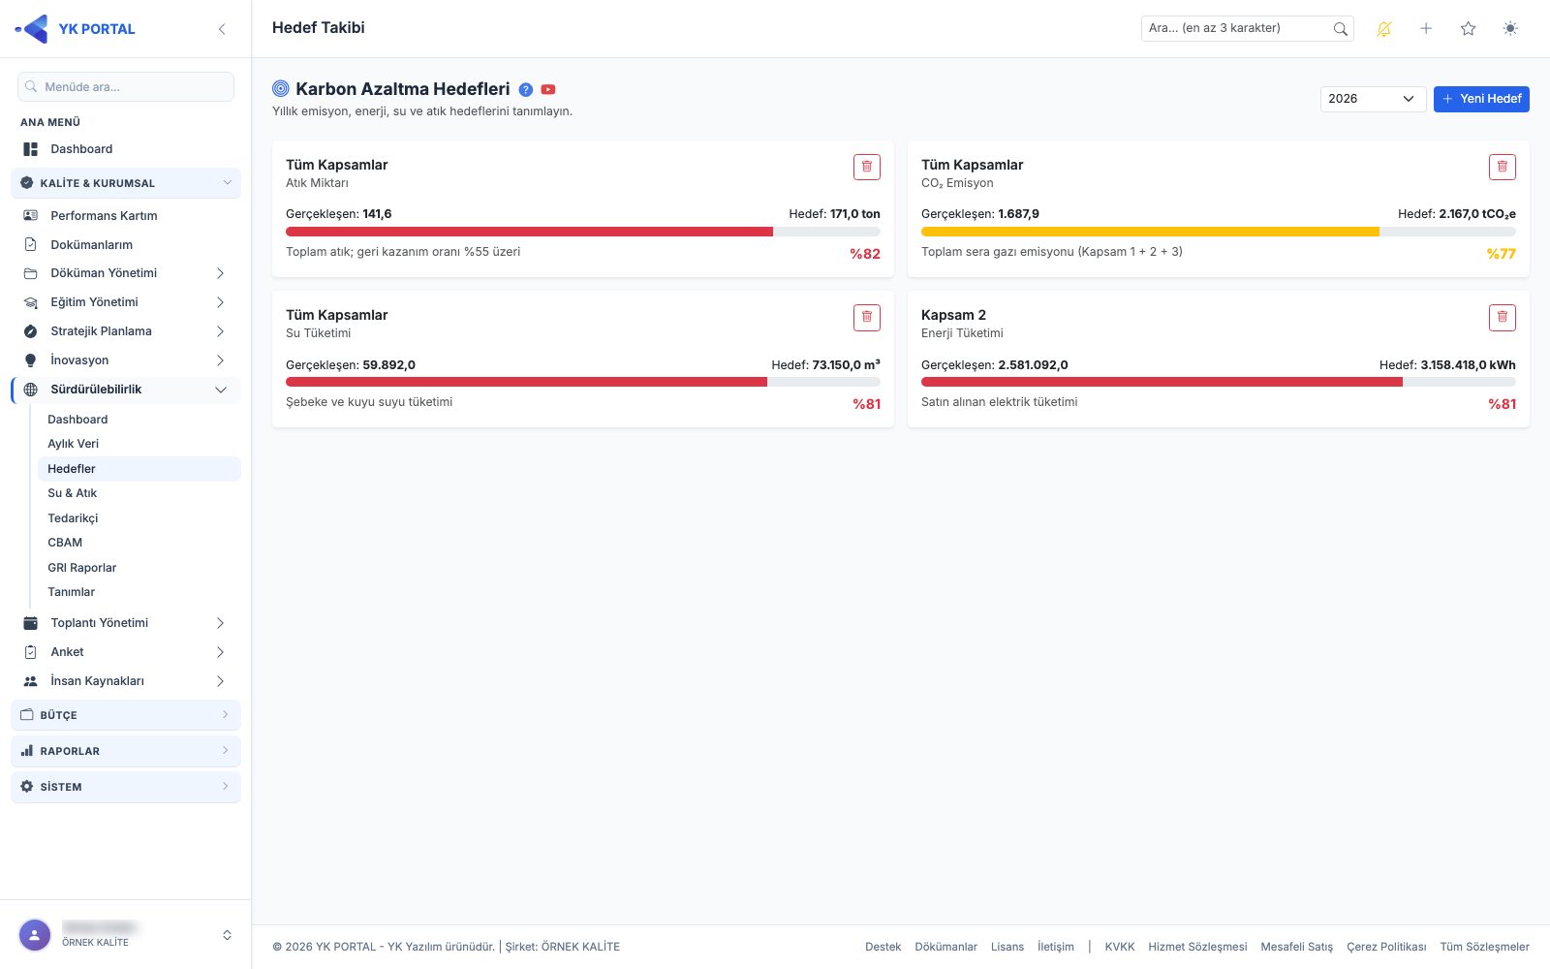The width and height of the screenshot is (1550, 969).
Task: Click the Su Tüketimi progress bar
Action: 583,382
